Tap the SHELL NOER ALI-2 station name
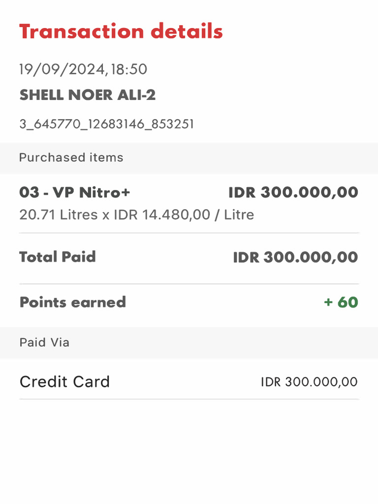Viewport: 378px width, 504px height. (87, 95)
